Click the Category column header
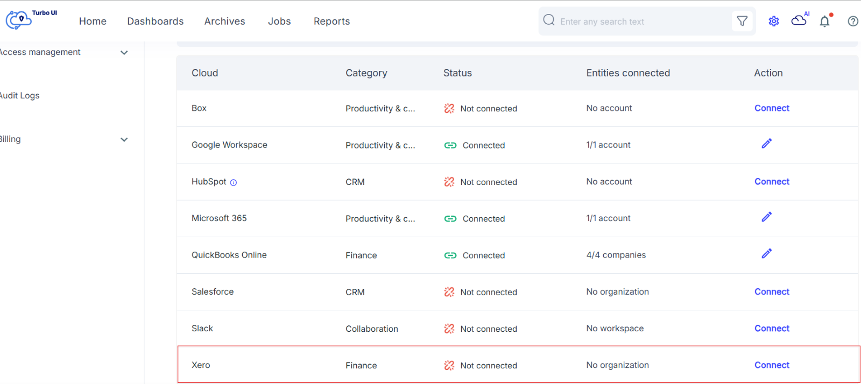861x384 pixels. (x=366, y=73)
